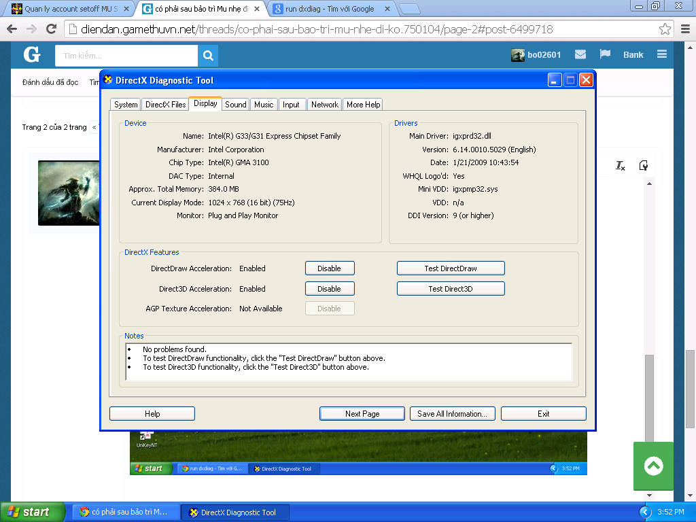Click Save All Information button

[452, 414]
